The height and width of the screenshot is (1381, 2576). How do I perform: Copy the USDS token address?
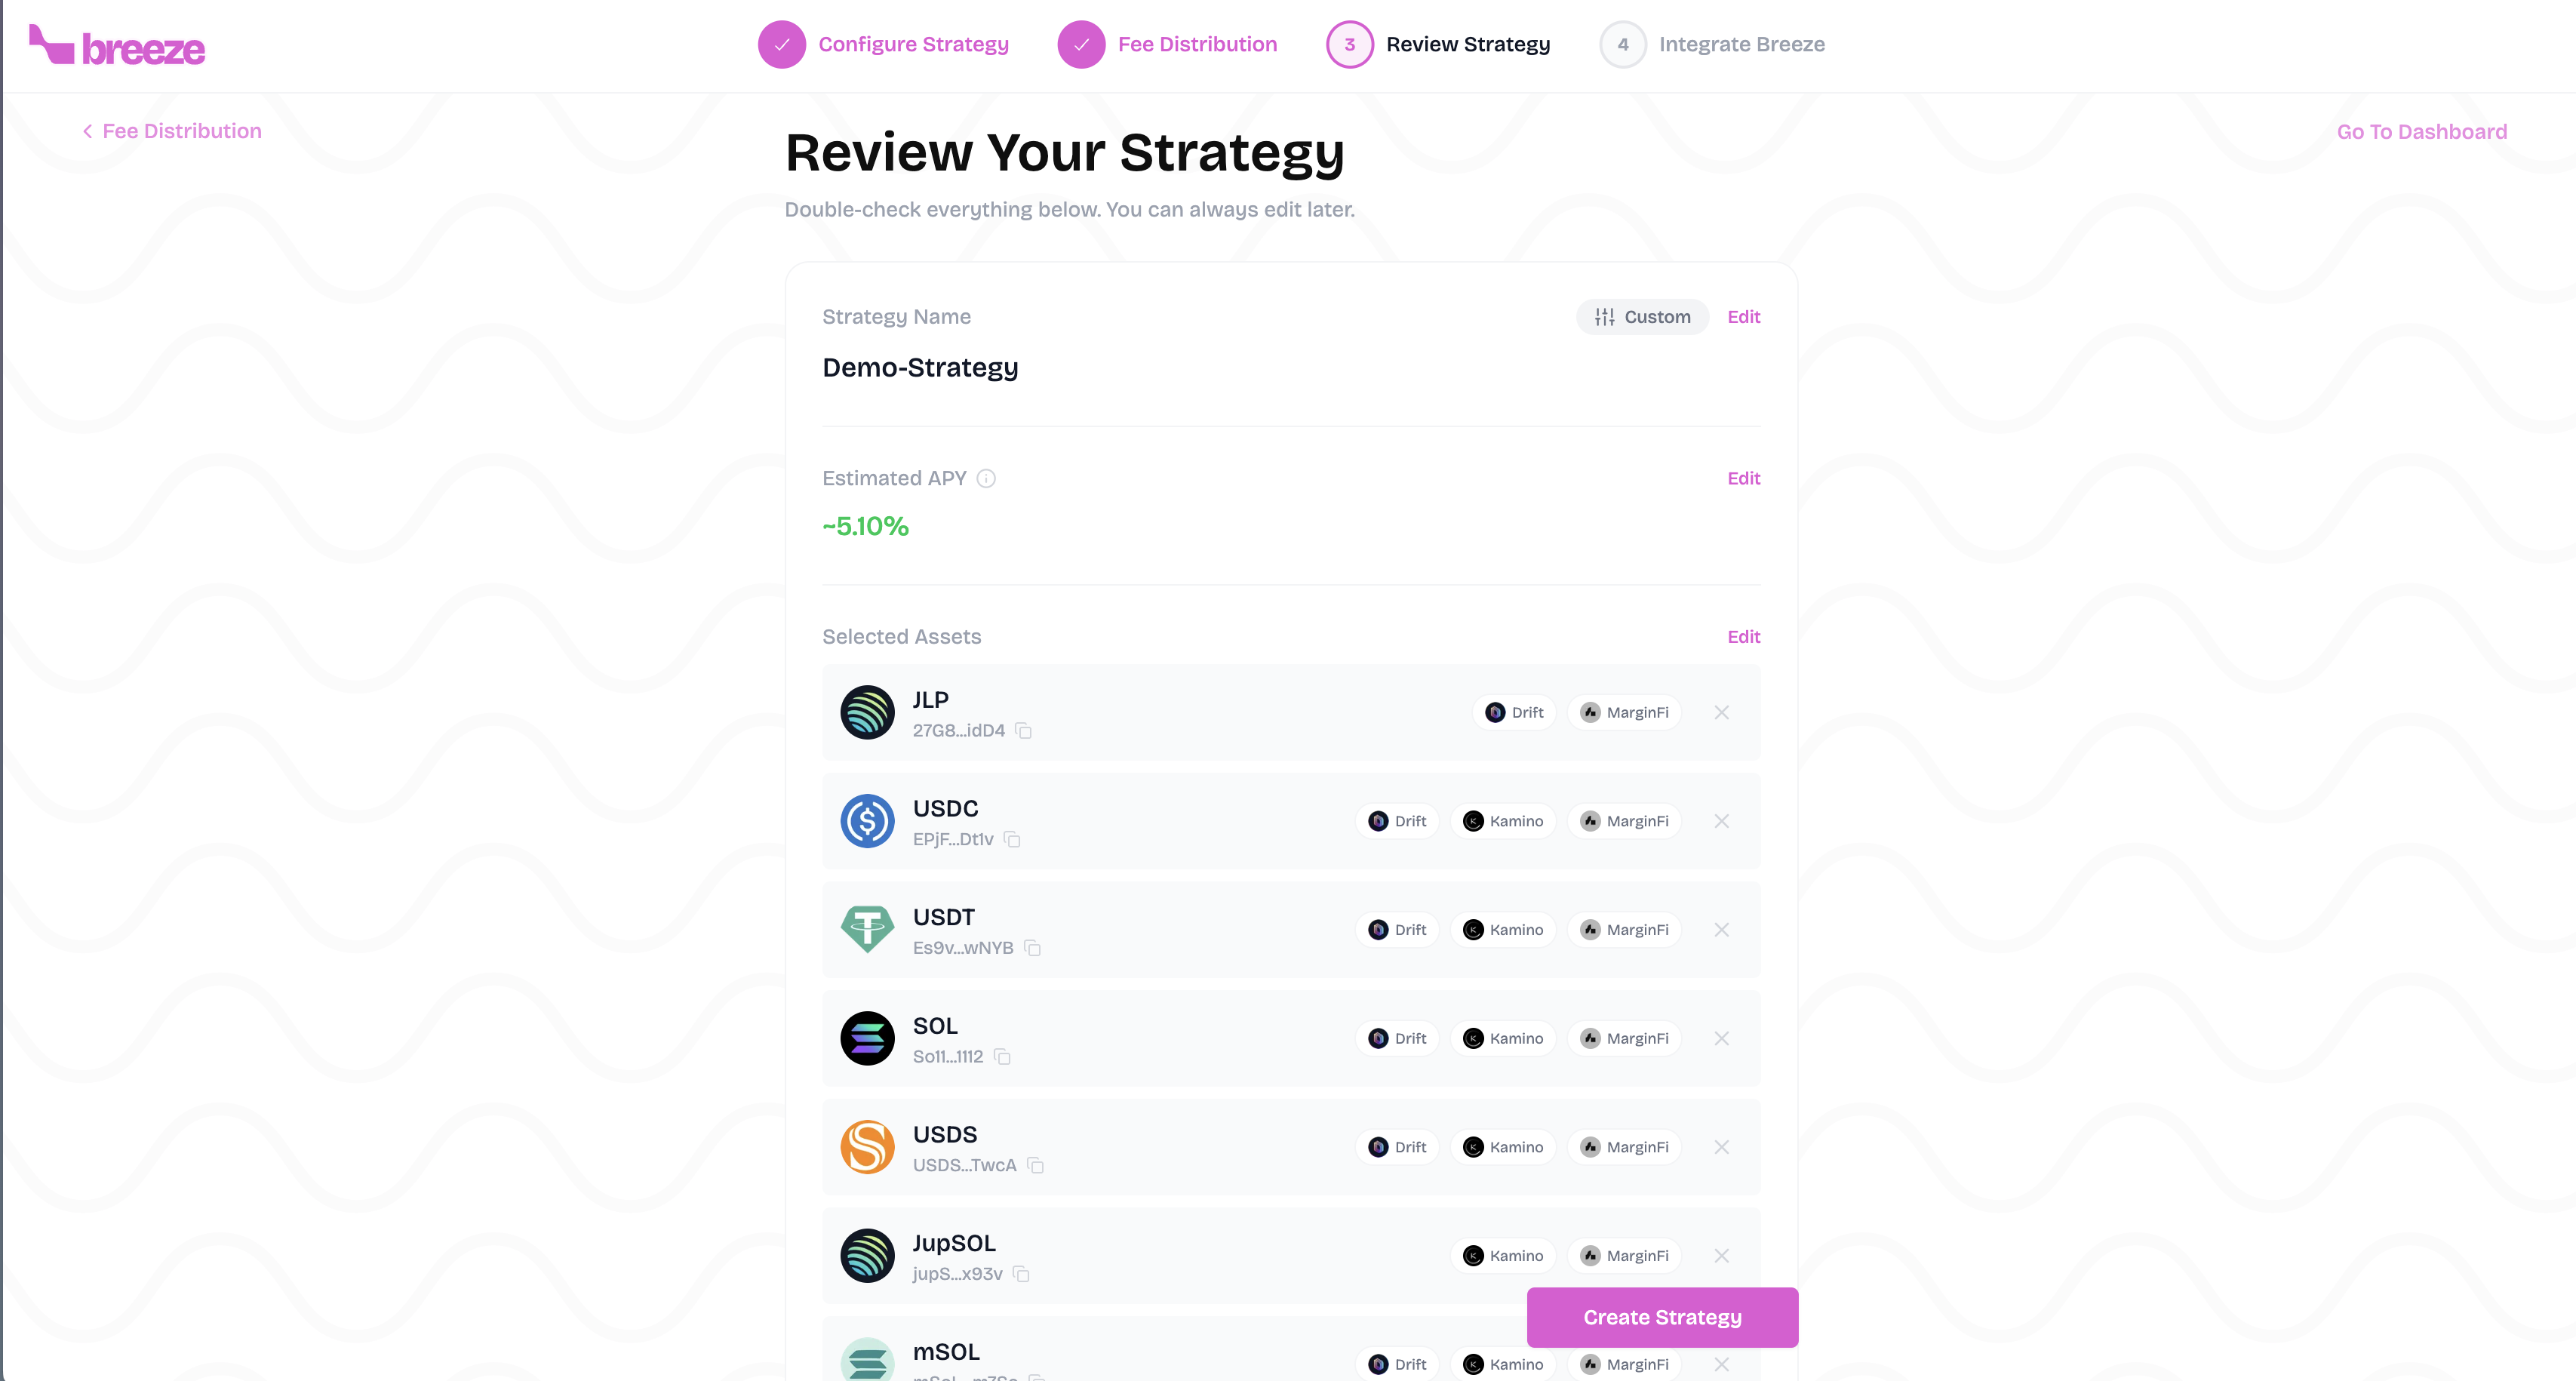pos(1034,1166)
